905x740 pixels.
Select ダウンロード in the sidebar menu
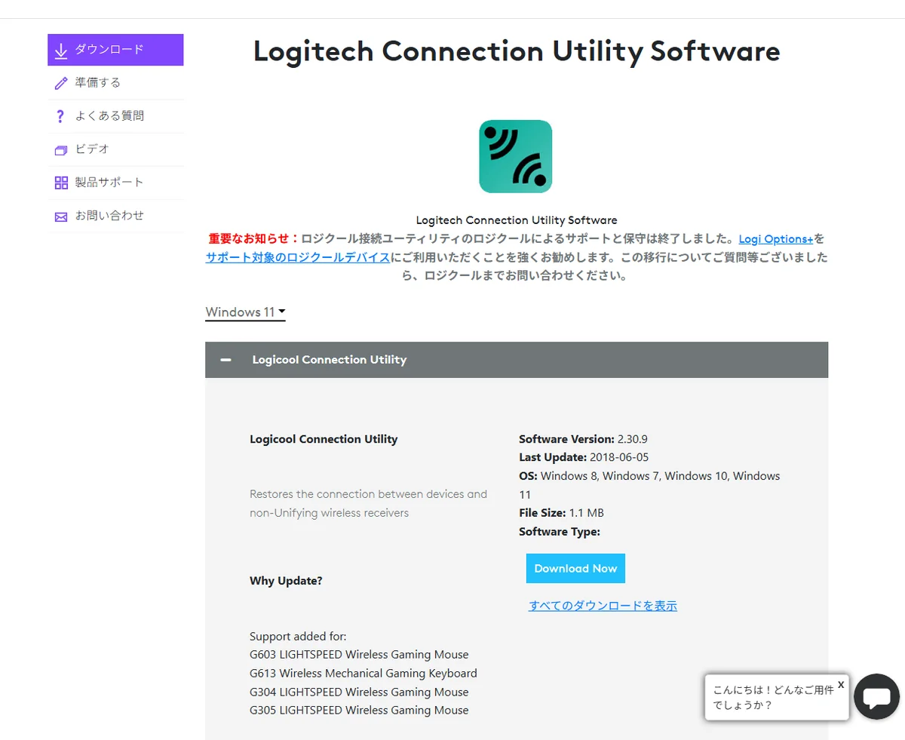(109, 50)
